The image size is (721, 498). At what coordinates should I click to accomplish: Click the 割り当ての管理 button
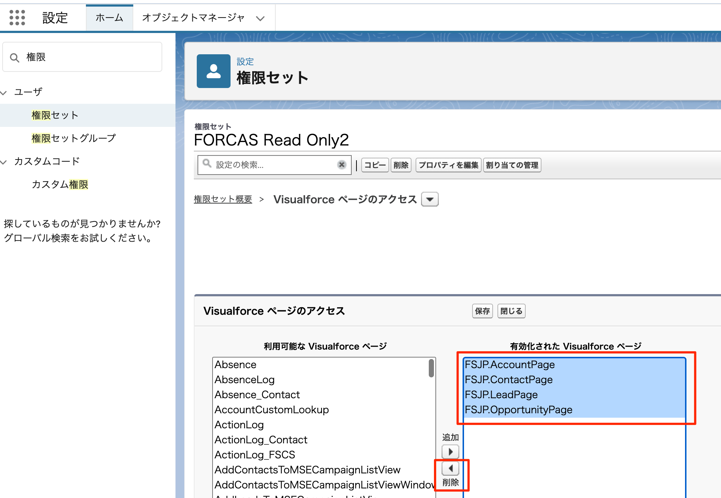[512, 165]
